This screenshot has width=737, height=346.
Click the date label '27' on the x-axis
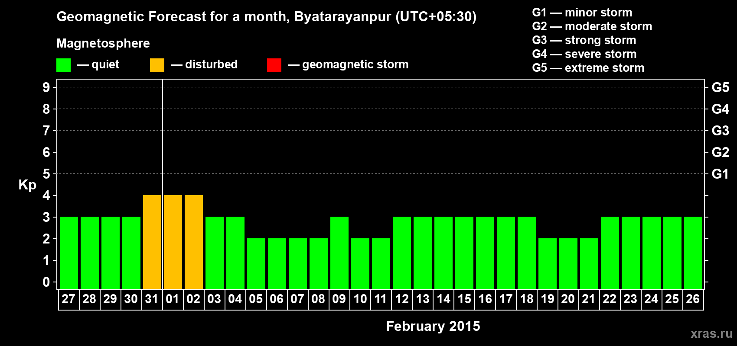68,299
